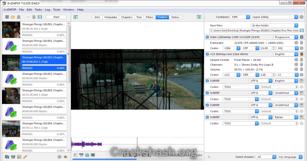Click the floppy disk save icon beside Start
Image resolution: width=307 pixels, height=161 pixels.
40,17
